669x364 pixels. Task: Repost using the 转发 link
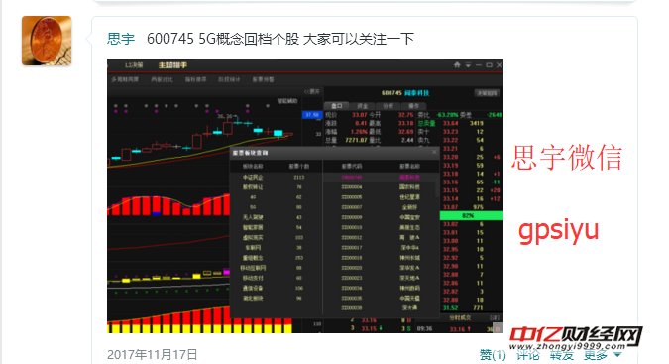(562, 355)
